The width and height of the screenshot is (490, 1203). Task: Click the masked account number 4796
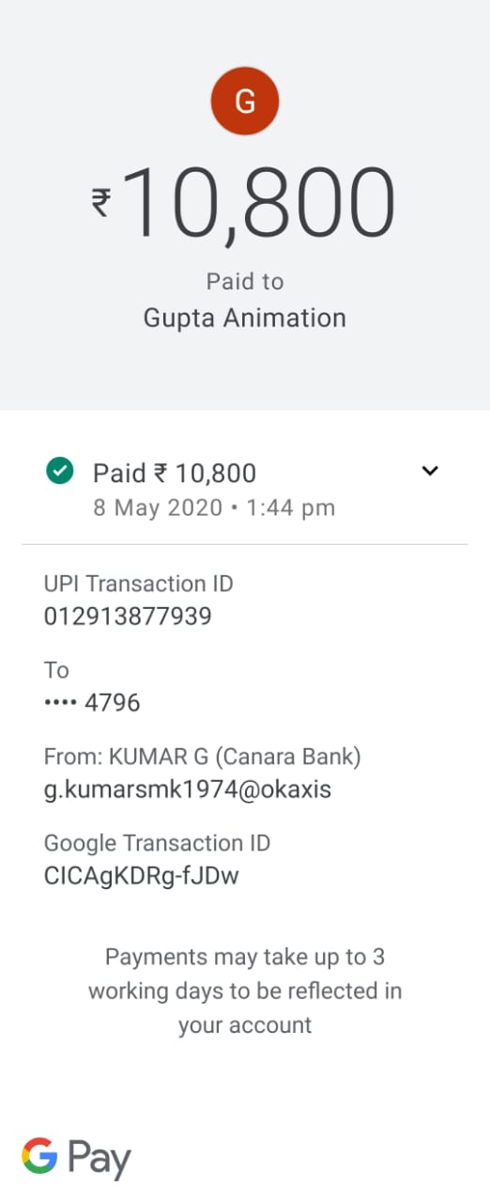(x=92, y=703)
